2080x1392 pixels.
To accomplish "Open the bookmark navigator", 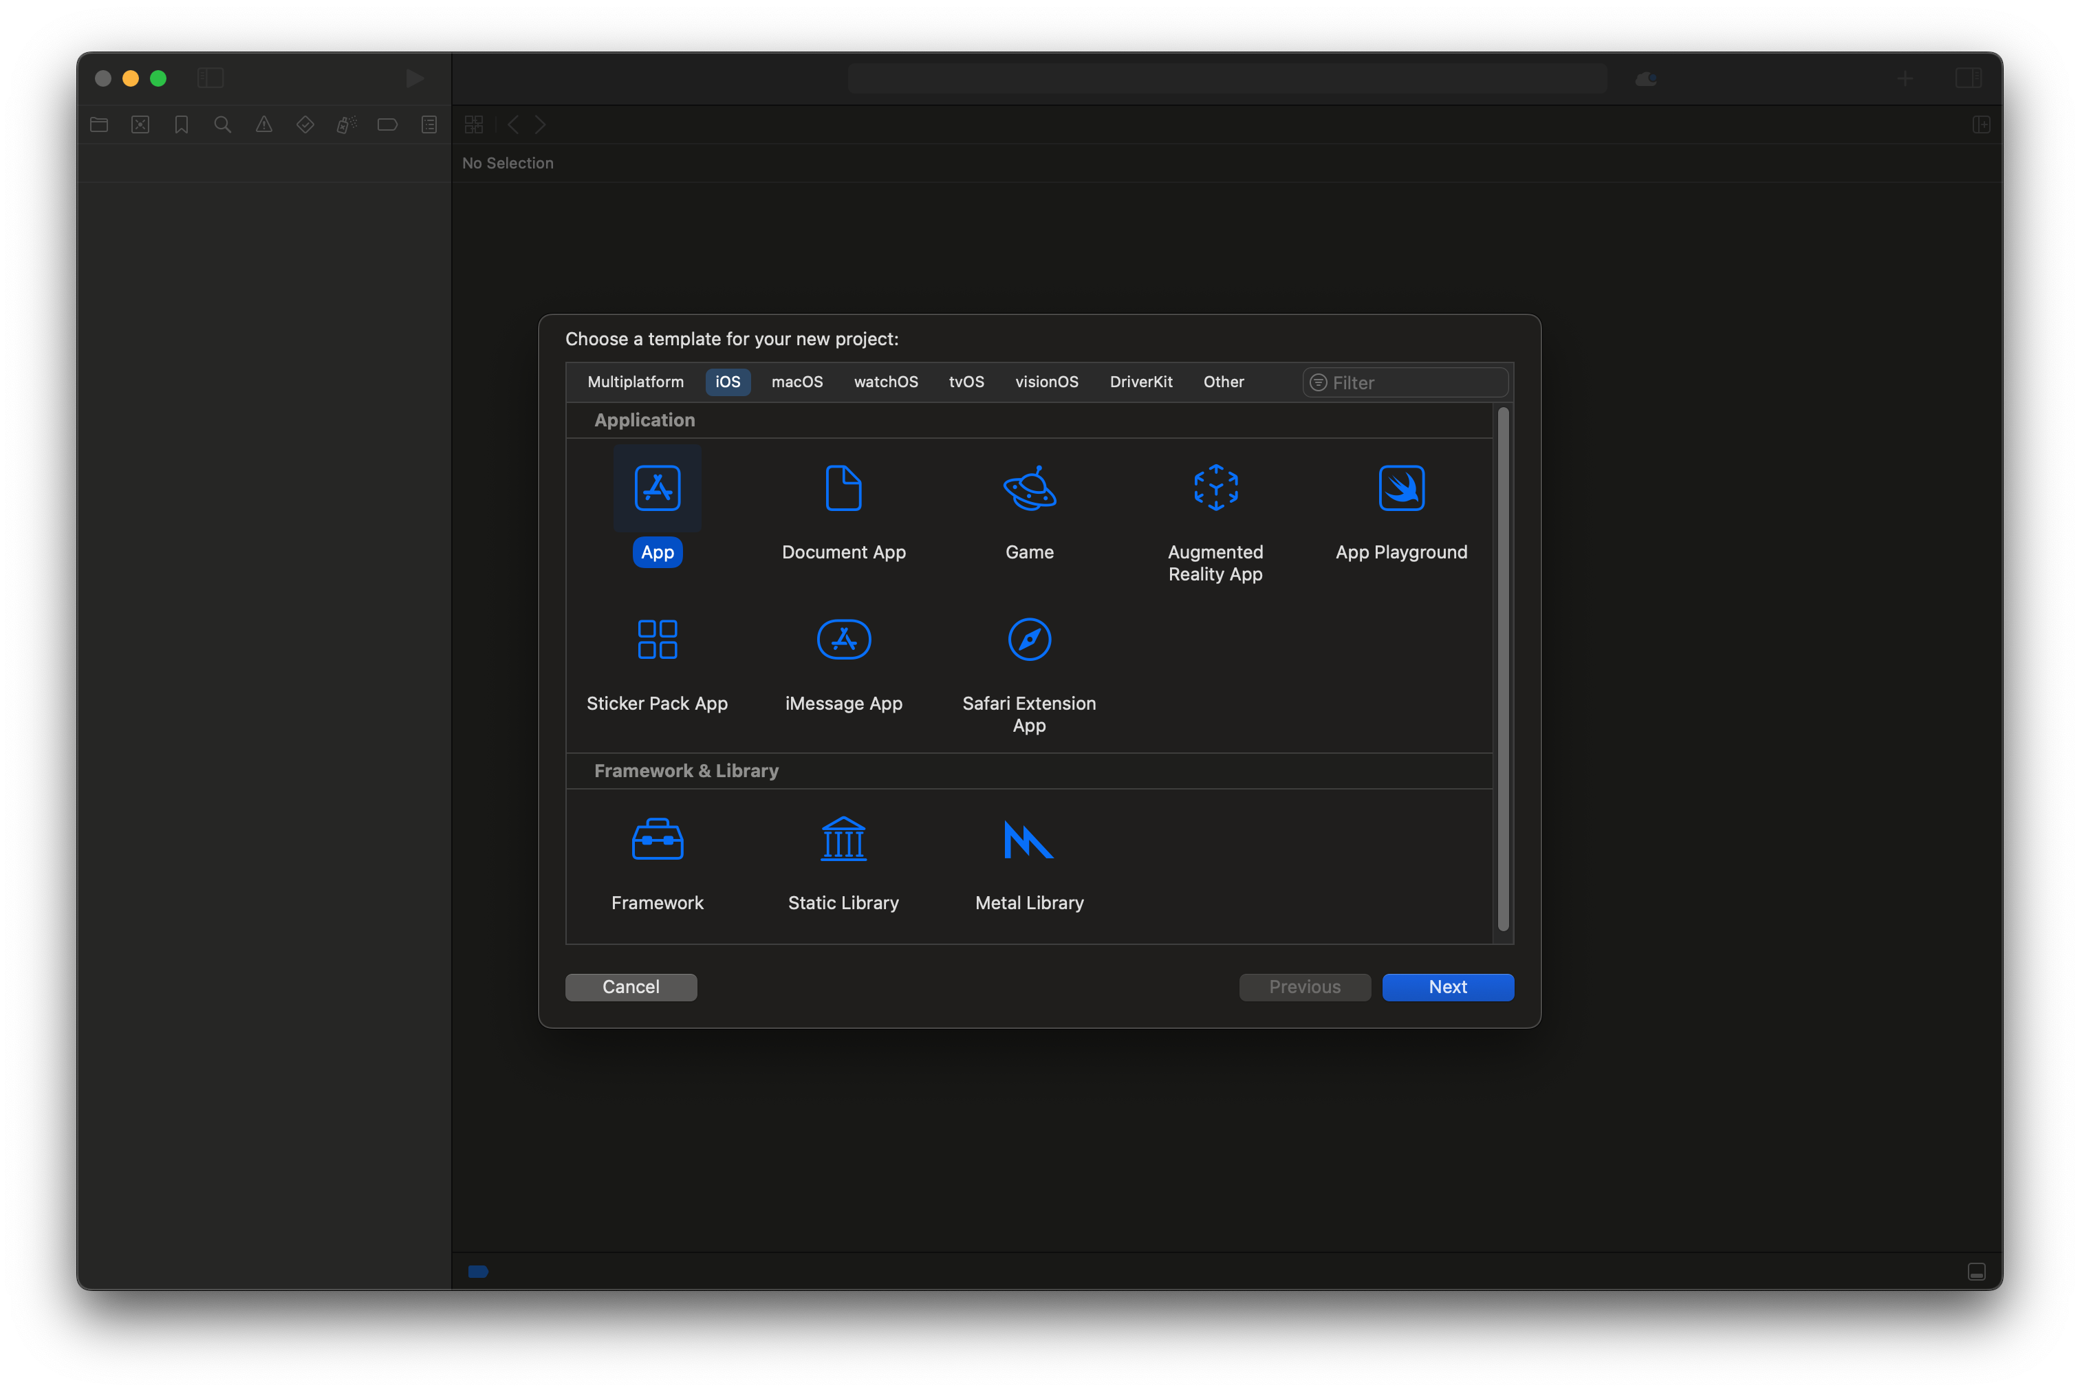I will click(181, 125).
